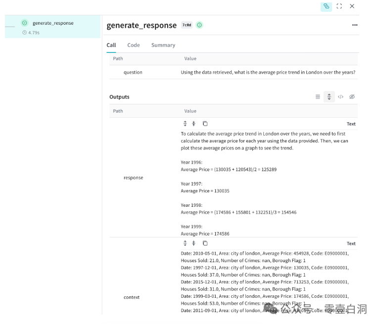Show Outputs as code view
Screen dimensions: 379x324
[x=340, y=97]
